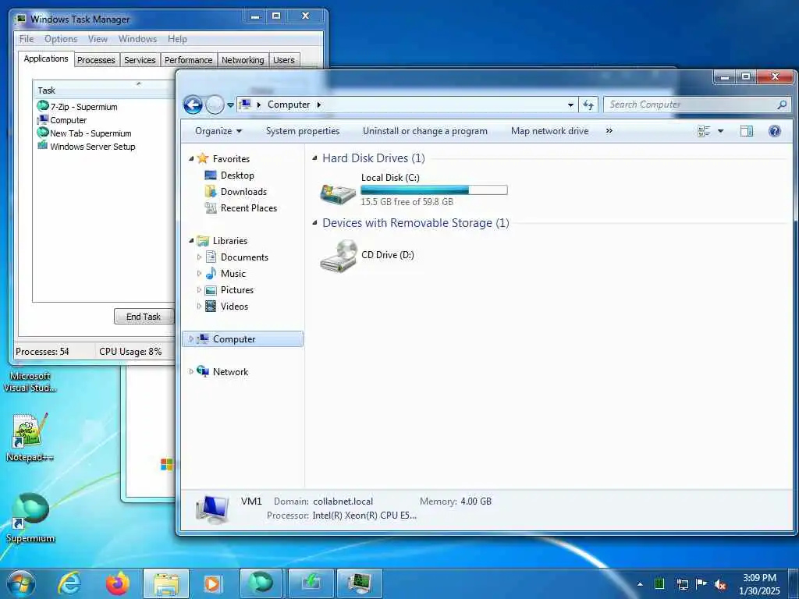
Task: Collapse the Hard Disk Drives group
Action: pos(315,158)
